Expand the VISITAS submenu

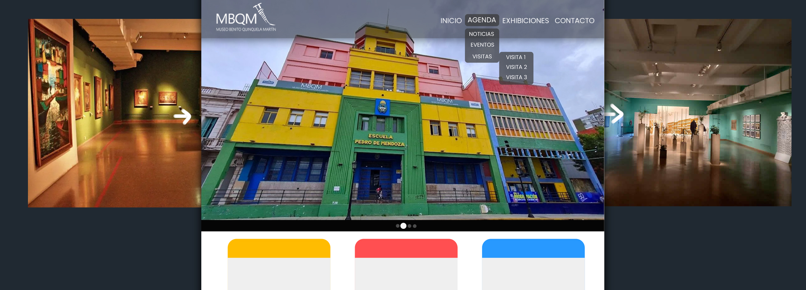482,57
